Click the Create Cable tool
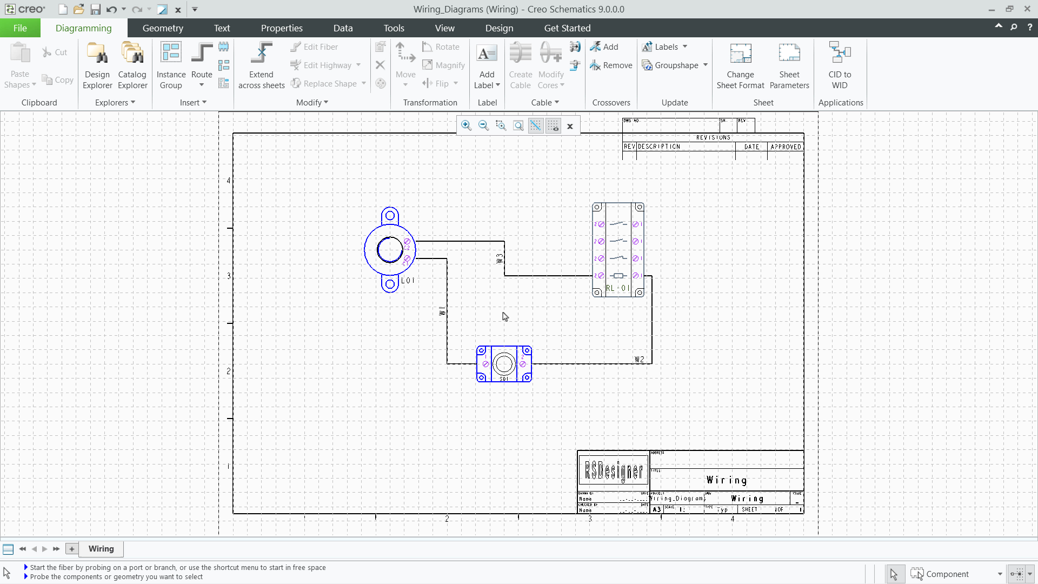This screenshot has height=584, width=1038. click(x=521, y=65)
